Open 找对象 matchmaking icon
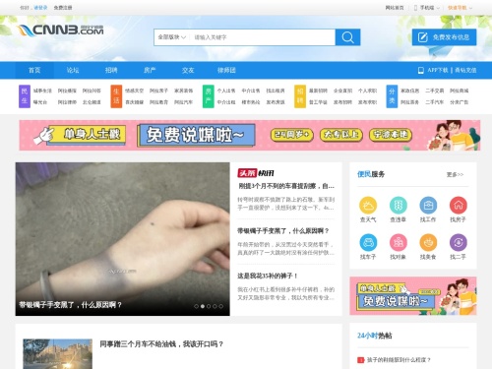The height and width of the screenshot is (369, 492). click(399, 242)
